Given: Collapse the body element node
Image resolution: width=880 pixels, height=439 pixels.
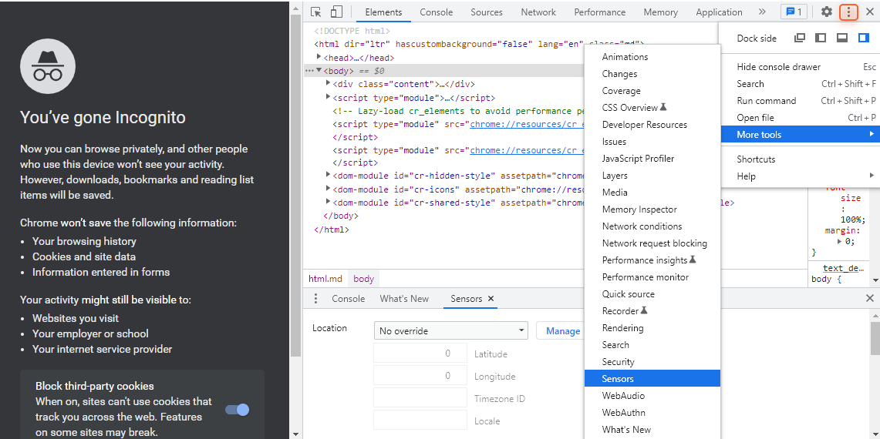Looking at the screenshot, I should pyautogui.click(x=319, y=71).
